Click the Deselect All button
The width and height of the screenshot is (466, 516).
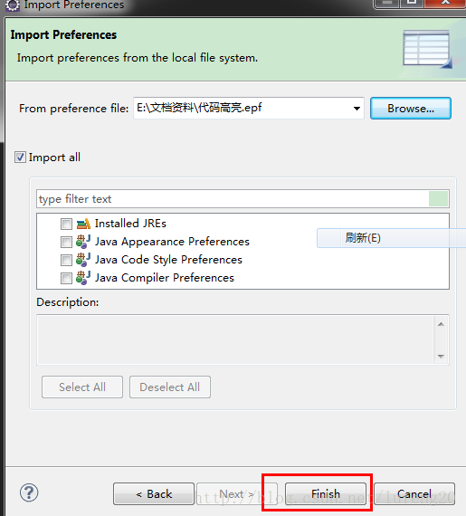pos(170,387)
